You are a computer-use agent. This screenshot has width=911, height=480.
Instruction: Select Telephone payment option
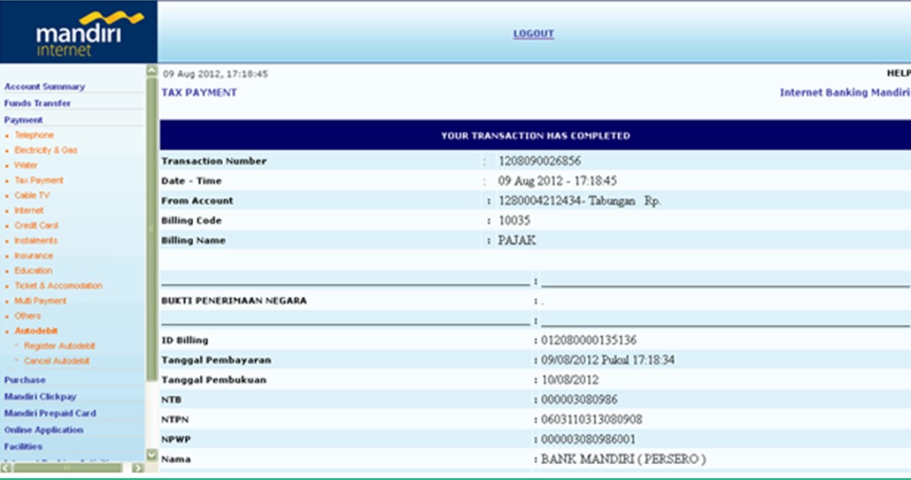pyautogui.click(x=34, y=135)
